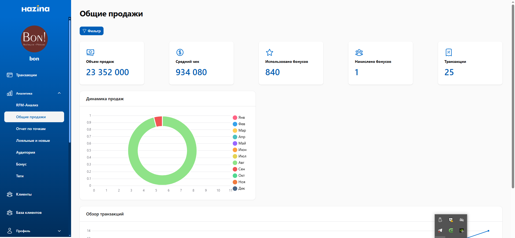
Task: Toggle Апр legend item
Action: pos(239,137)
